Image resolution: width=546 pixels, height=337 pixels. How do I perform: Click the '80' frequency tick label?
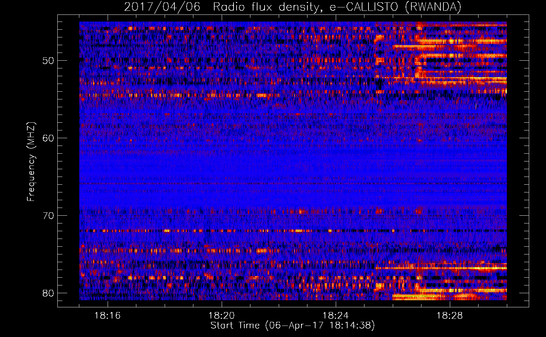[x=48, y=293]
